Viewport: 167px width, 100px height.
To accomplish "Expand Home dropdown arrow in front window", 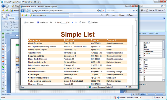I will [104, 15].
